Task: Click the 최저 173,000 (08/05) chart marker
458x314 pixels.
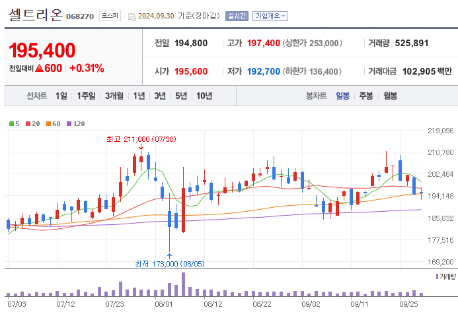Action: (170, 264)
